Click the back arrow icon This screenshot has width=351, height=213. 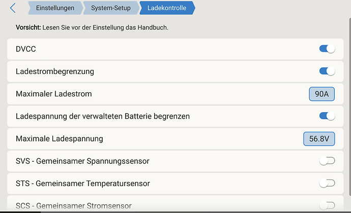(x=13, y=8)
